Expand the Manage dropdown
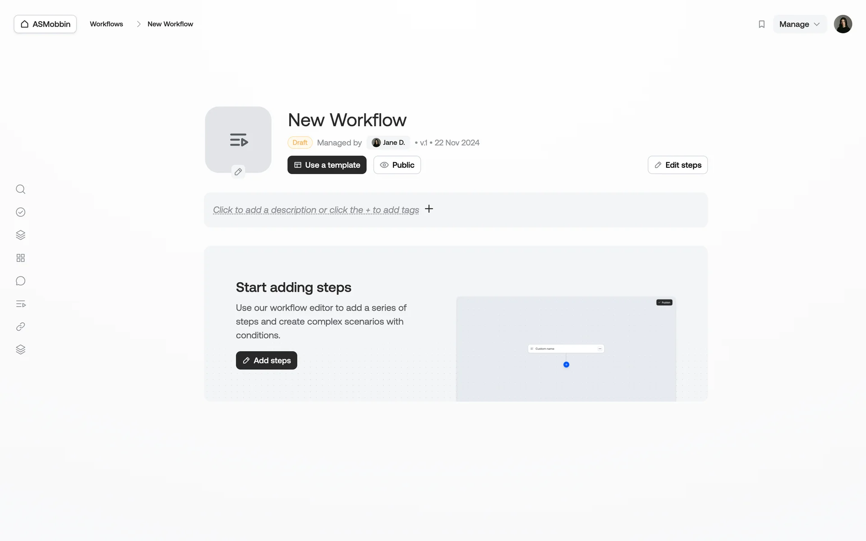This screenshot has height=541, width=866. click(x=799, y=24)
